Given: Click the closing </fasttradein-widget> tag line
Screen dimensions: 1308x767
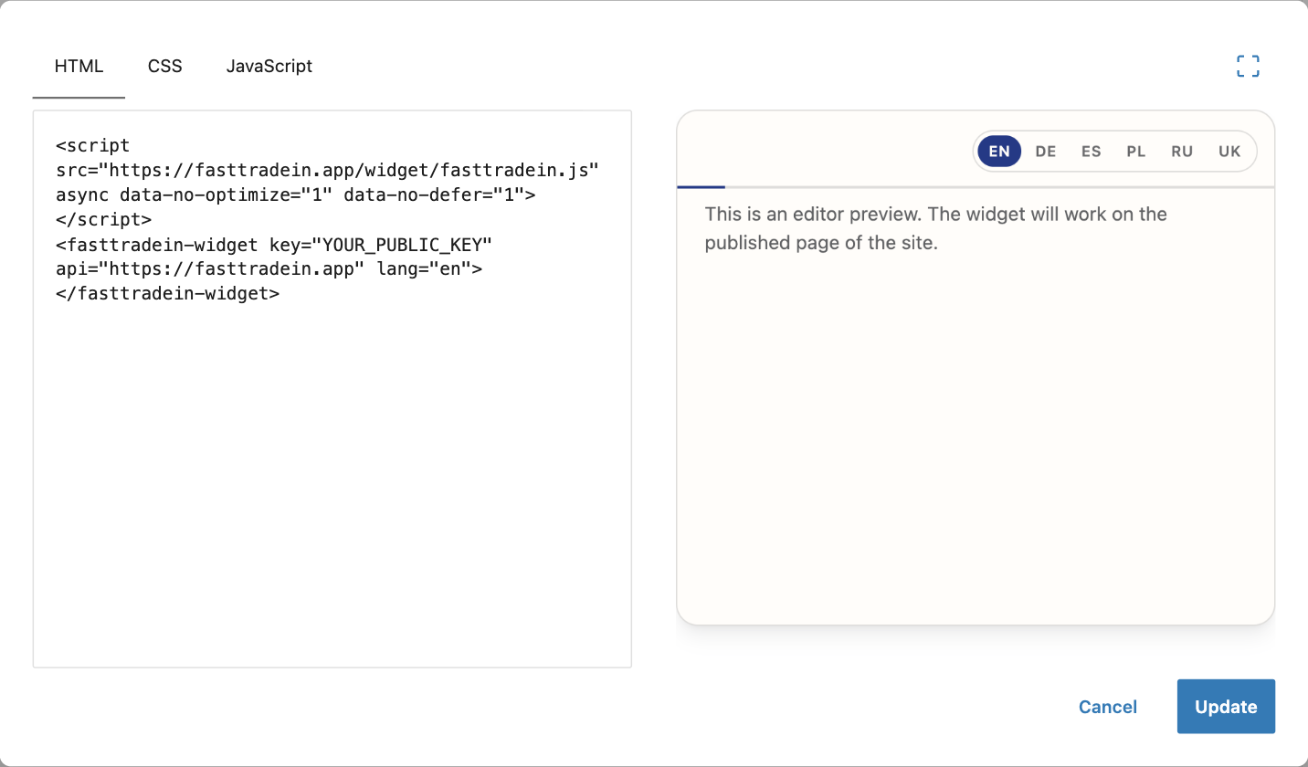Looking at the screenshot, I should pyautogui.click(x=167, y=294).
